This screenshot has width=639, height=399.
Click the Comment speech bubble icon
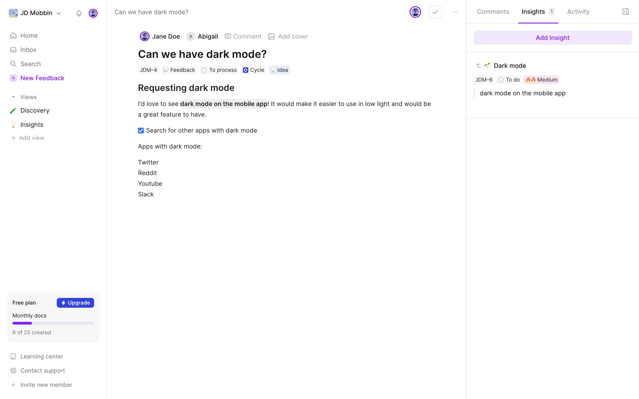click(228, 37)
